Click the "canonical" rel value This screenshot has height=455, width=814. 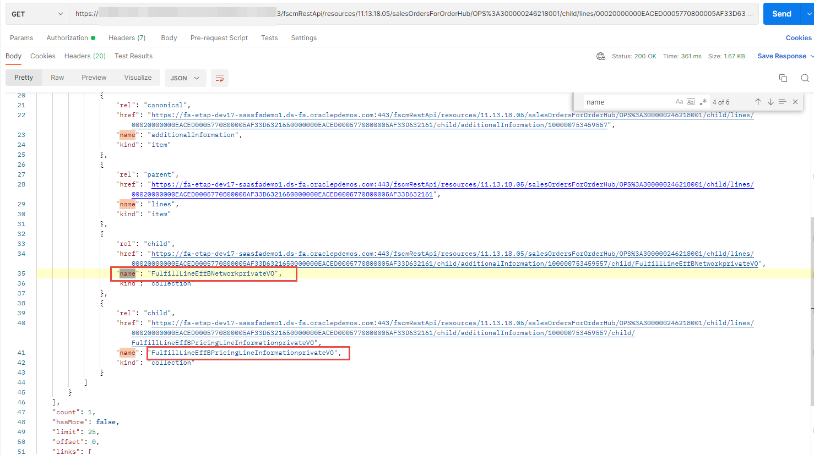[x=165, y=105]
